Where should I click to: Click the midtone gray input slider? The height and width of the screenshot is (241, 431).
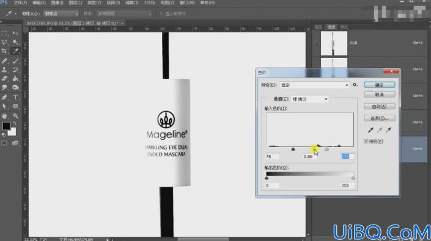[315, 149]
